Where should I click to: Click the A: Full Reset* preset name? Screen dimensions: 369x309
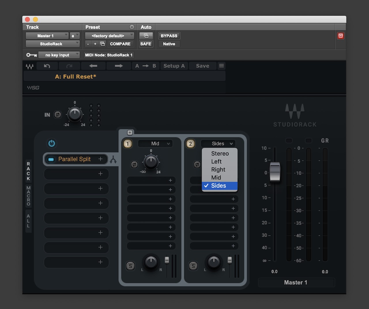point(76,76)
